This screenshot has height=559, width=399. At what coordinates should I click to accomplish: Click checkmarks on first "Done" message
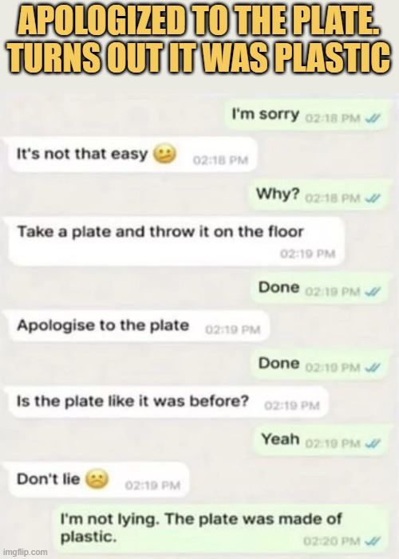pyautogui.click(x=373, y=292)
